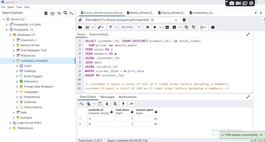Click the connection status icon

tap(80, 20)
